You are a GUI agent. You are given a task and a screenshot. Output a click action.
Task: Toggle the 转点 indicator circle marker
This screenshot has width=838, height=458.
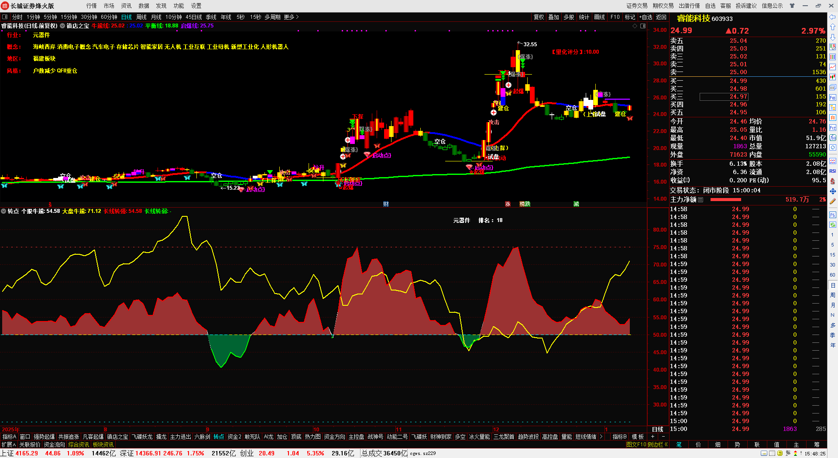click(x=3, y=211)
